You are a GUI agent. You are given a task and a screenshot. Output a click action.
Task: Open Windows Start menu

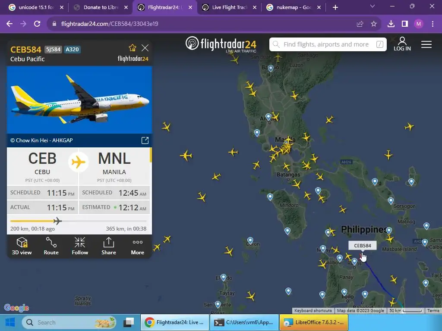pyautogui.click(x=10, y=322)
